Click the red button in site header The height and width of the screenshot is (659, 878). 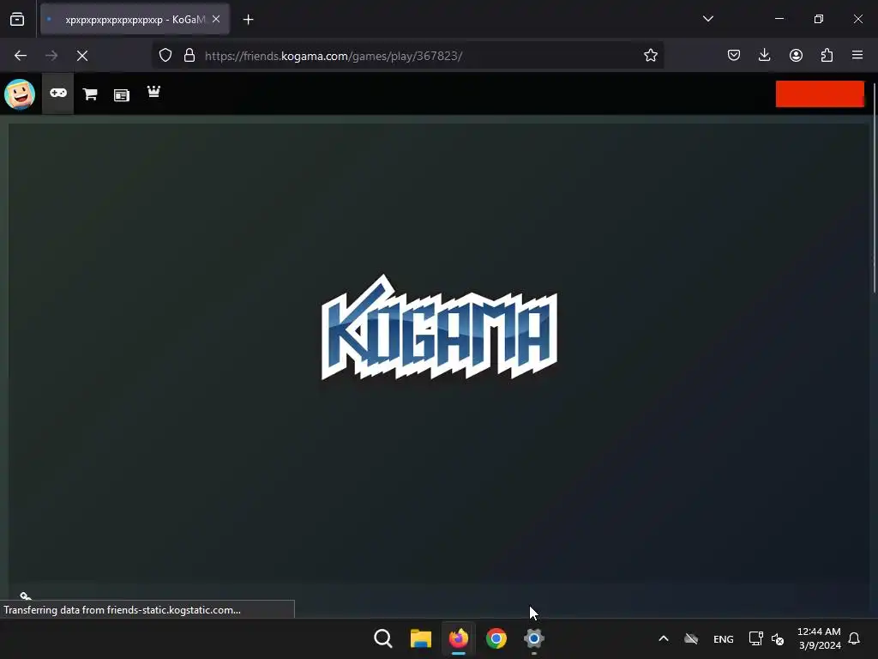820,94
